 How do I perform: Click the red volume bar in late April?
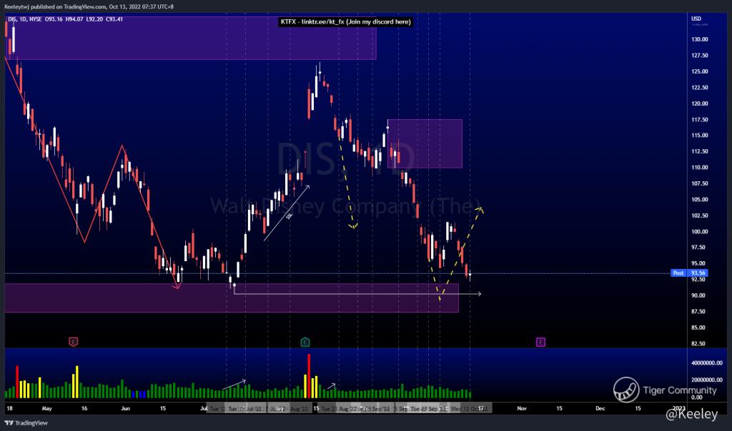coord(17,382)
